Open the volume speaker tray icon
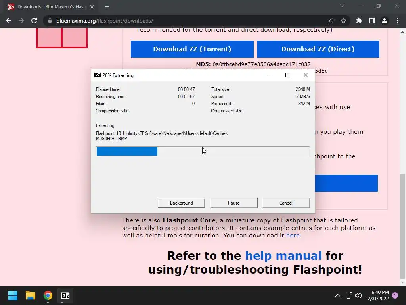This screenshot has width=406, height=305. pos(358,295)
